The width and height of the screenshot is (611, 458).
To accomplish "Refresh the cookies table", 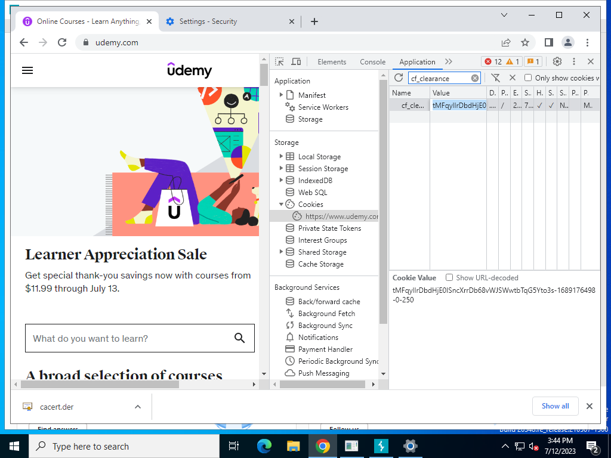I will point(398,78).
